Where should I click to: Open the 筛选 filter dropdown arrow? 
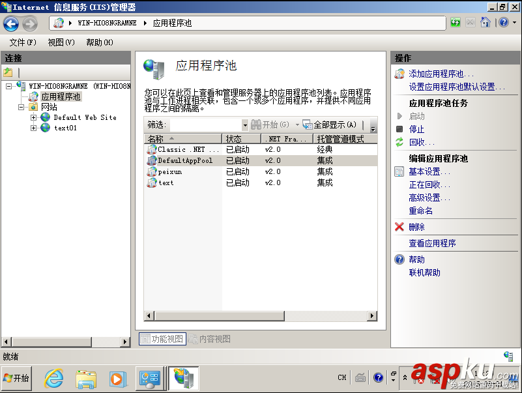(245, 125)
